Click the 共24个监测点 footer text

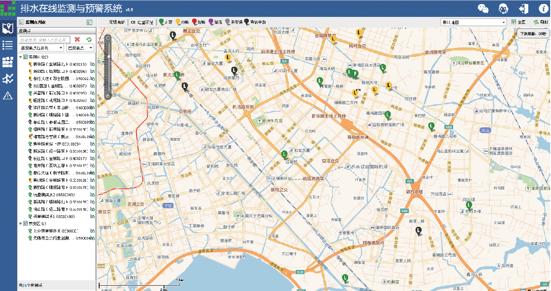[31, 285]
